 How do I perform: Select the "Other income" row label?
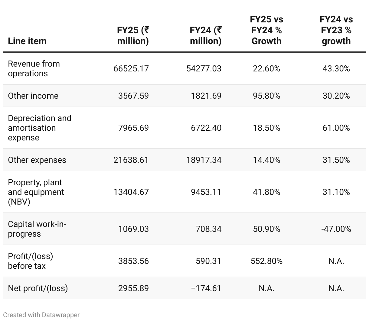33,96
